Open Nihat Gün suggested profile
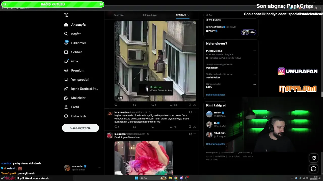 click(220, 133)
